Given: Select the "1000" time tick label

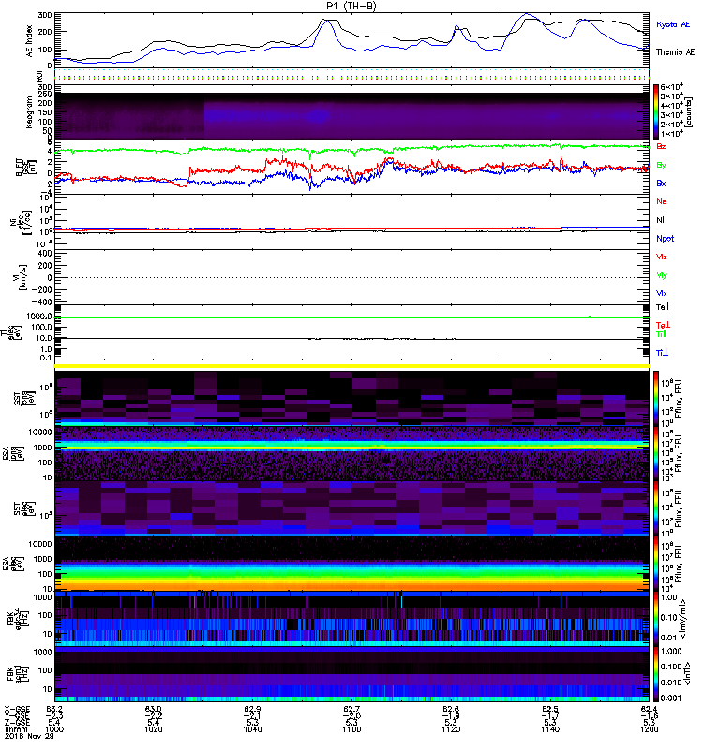Looking at the screenshot, I should [x=54, y=729].
